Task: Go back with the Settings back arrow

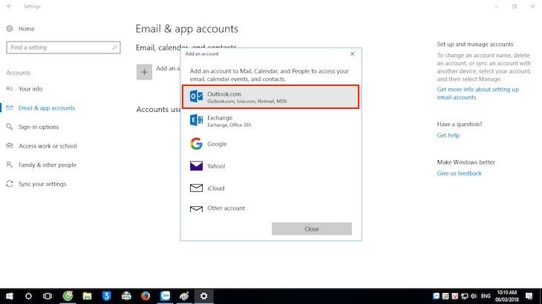Action: pyautogui.click(x=10, y=6)
